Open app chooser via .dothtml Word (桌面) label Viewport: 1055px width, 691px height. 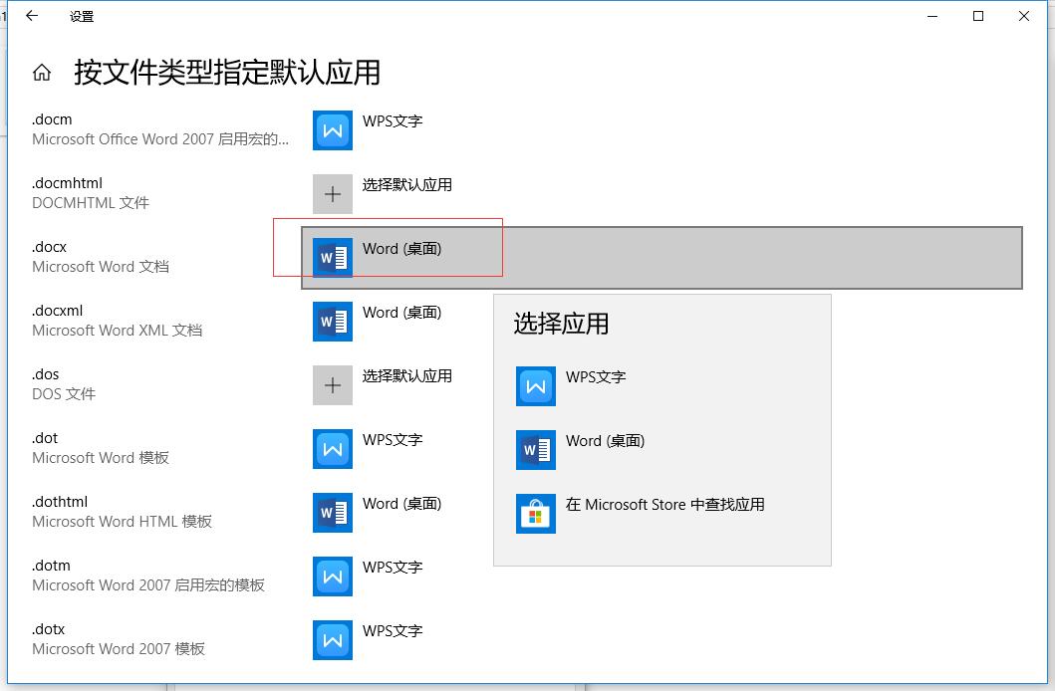click(x=401, y=504)
